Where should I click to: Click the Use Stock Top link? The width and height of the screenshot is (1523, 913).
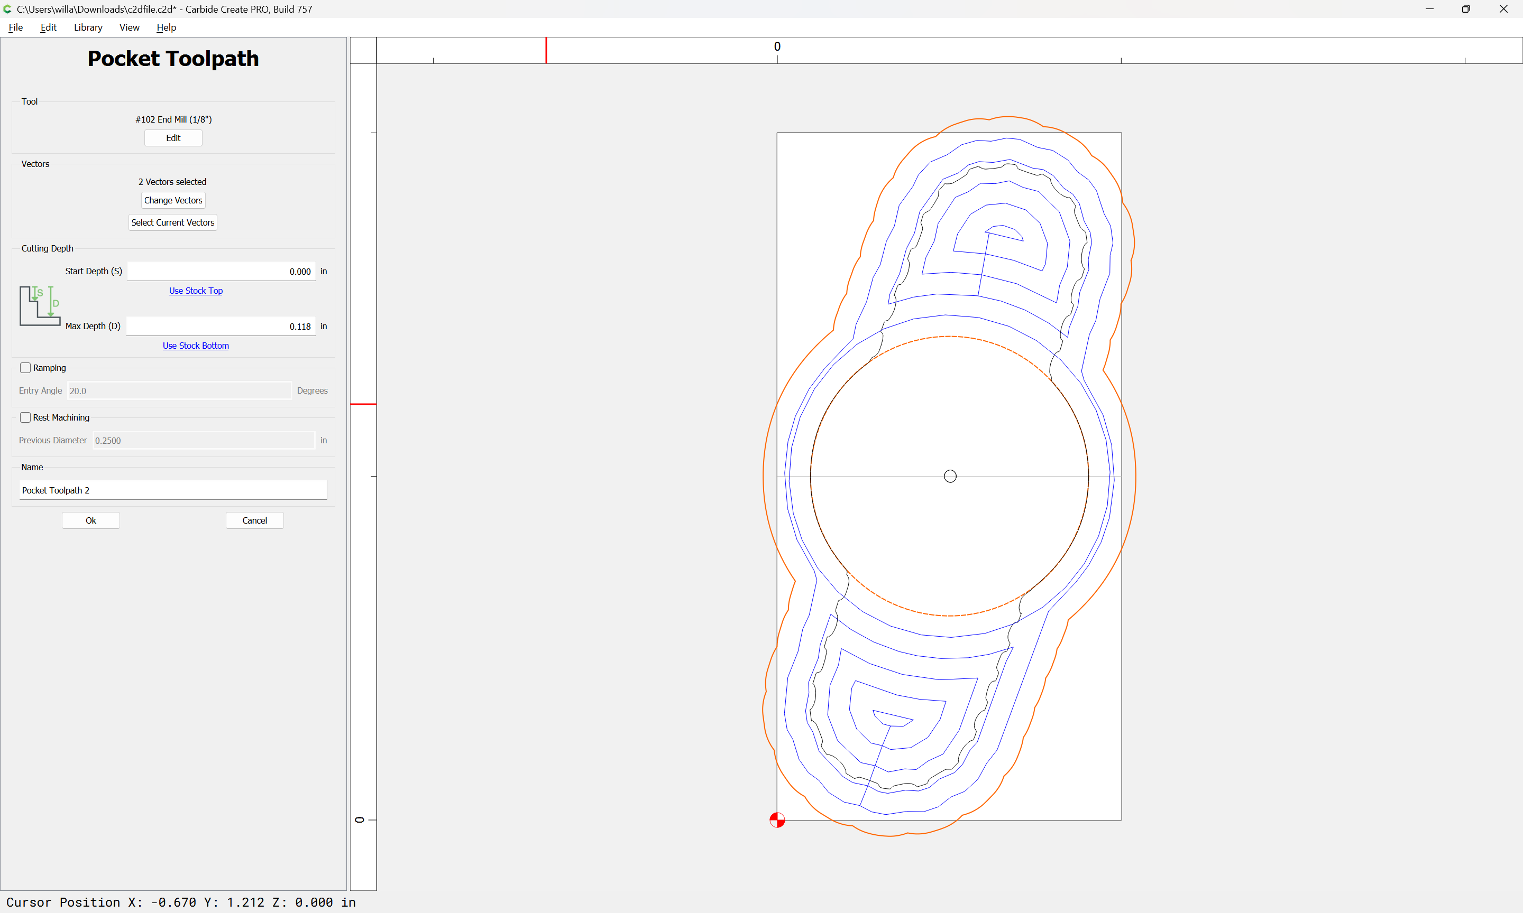[x=196, y=291]
